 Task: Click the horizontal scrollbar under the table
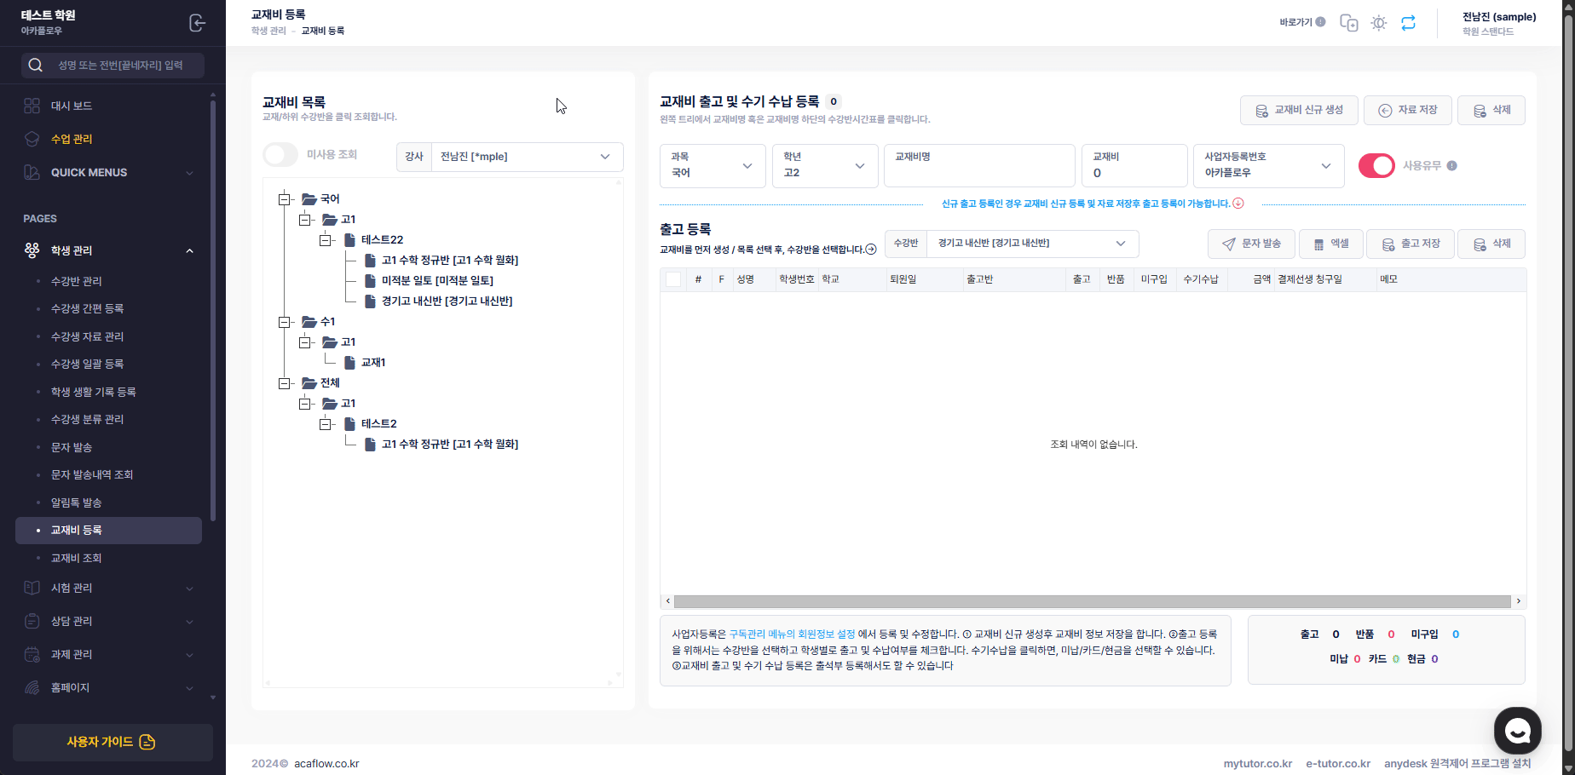tap(1093, 601)
